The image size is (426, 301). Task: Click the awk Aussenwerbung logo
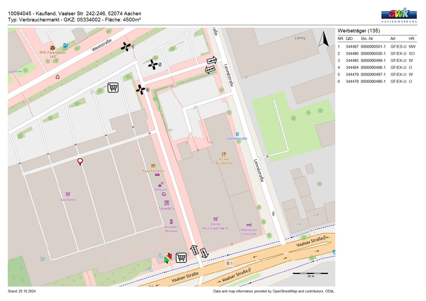[399, 15]
